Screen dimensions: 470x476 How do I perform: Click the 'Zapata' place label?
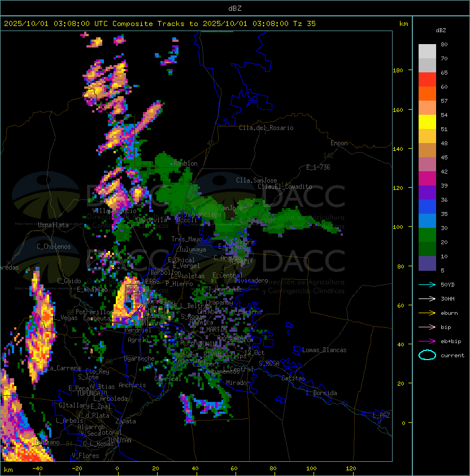[x=125, y=421]
